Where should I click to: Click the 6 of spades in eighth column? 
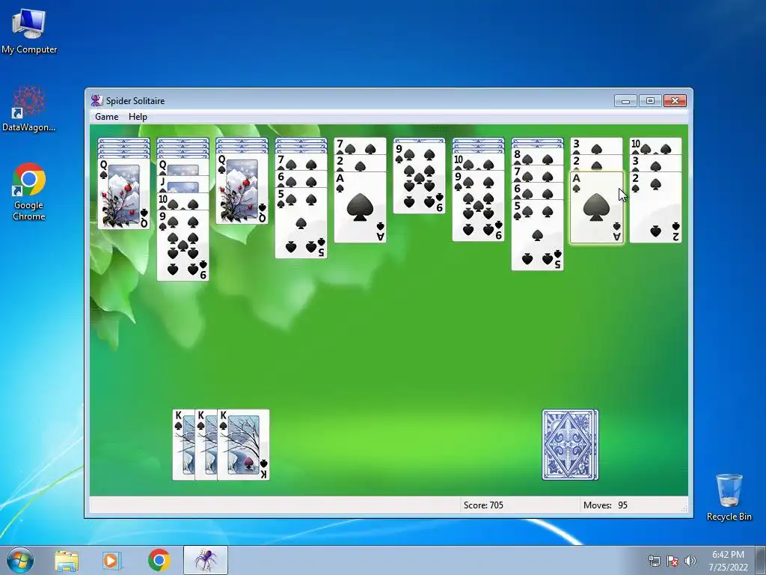[x=537, y=191]
